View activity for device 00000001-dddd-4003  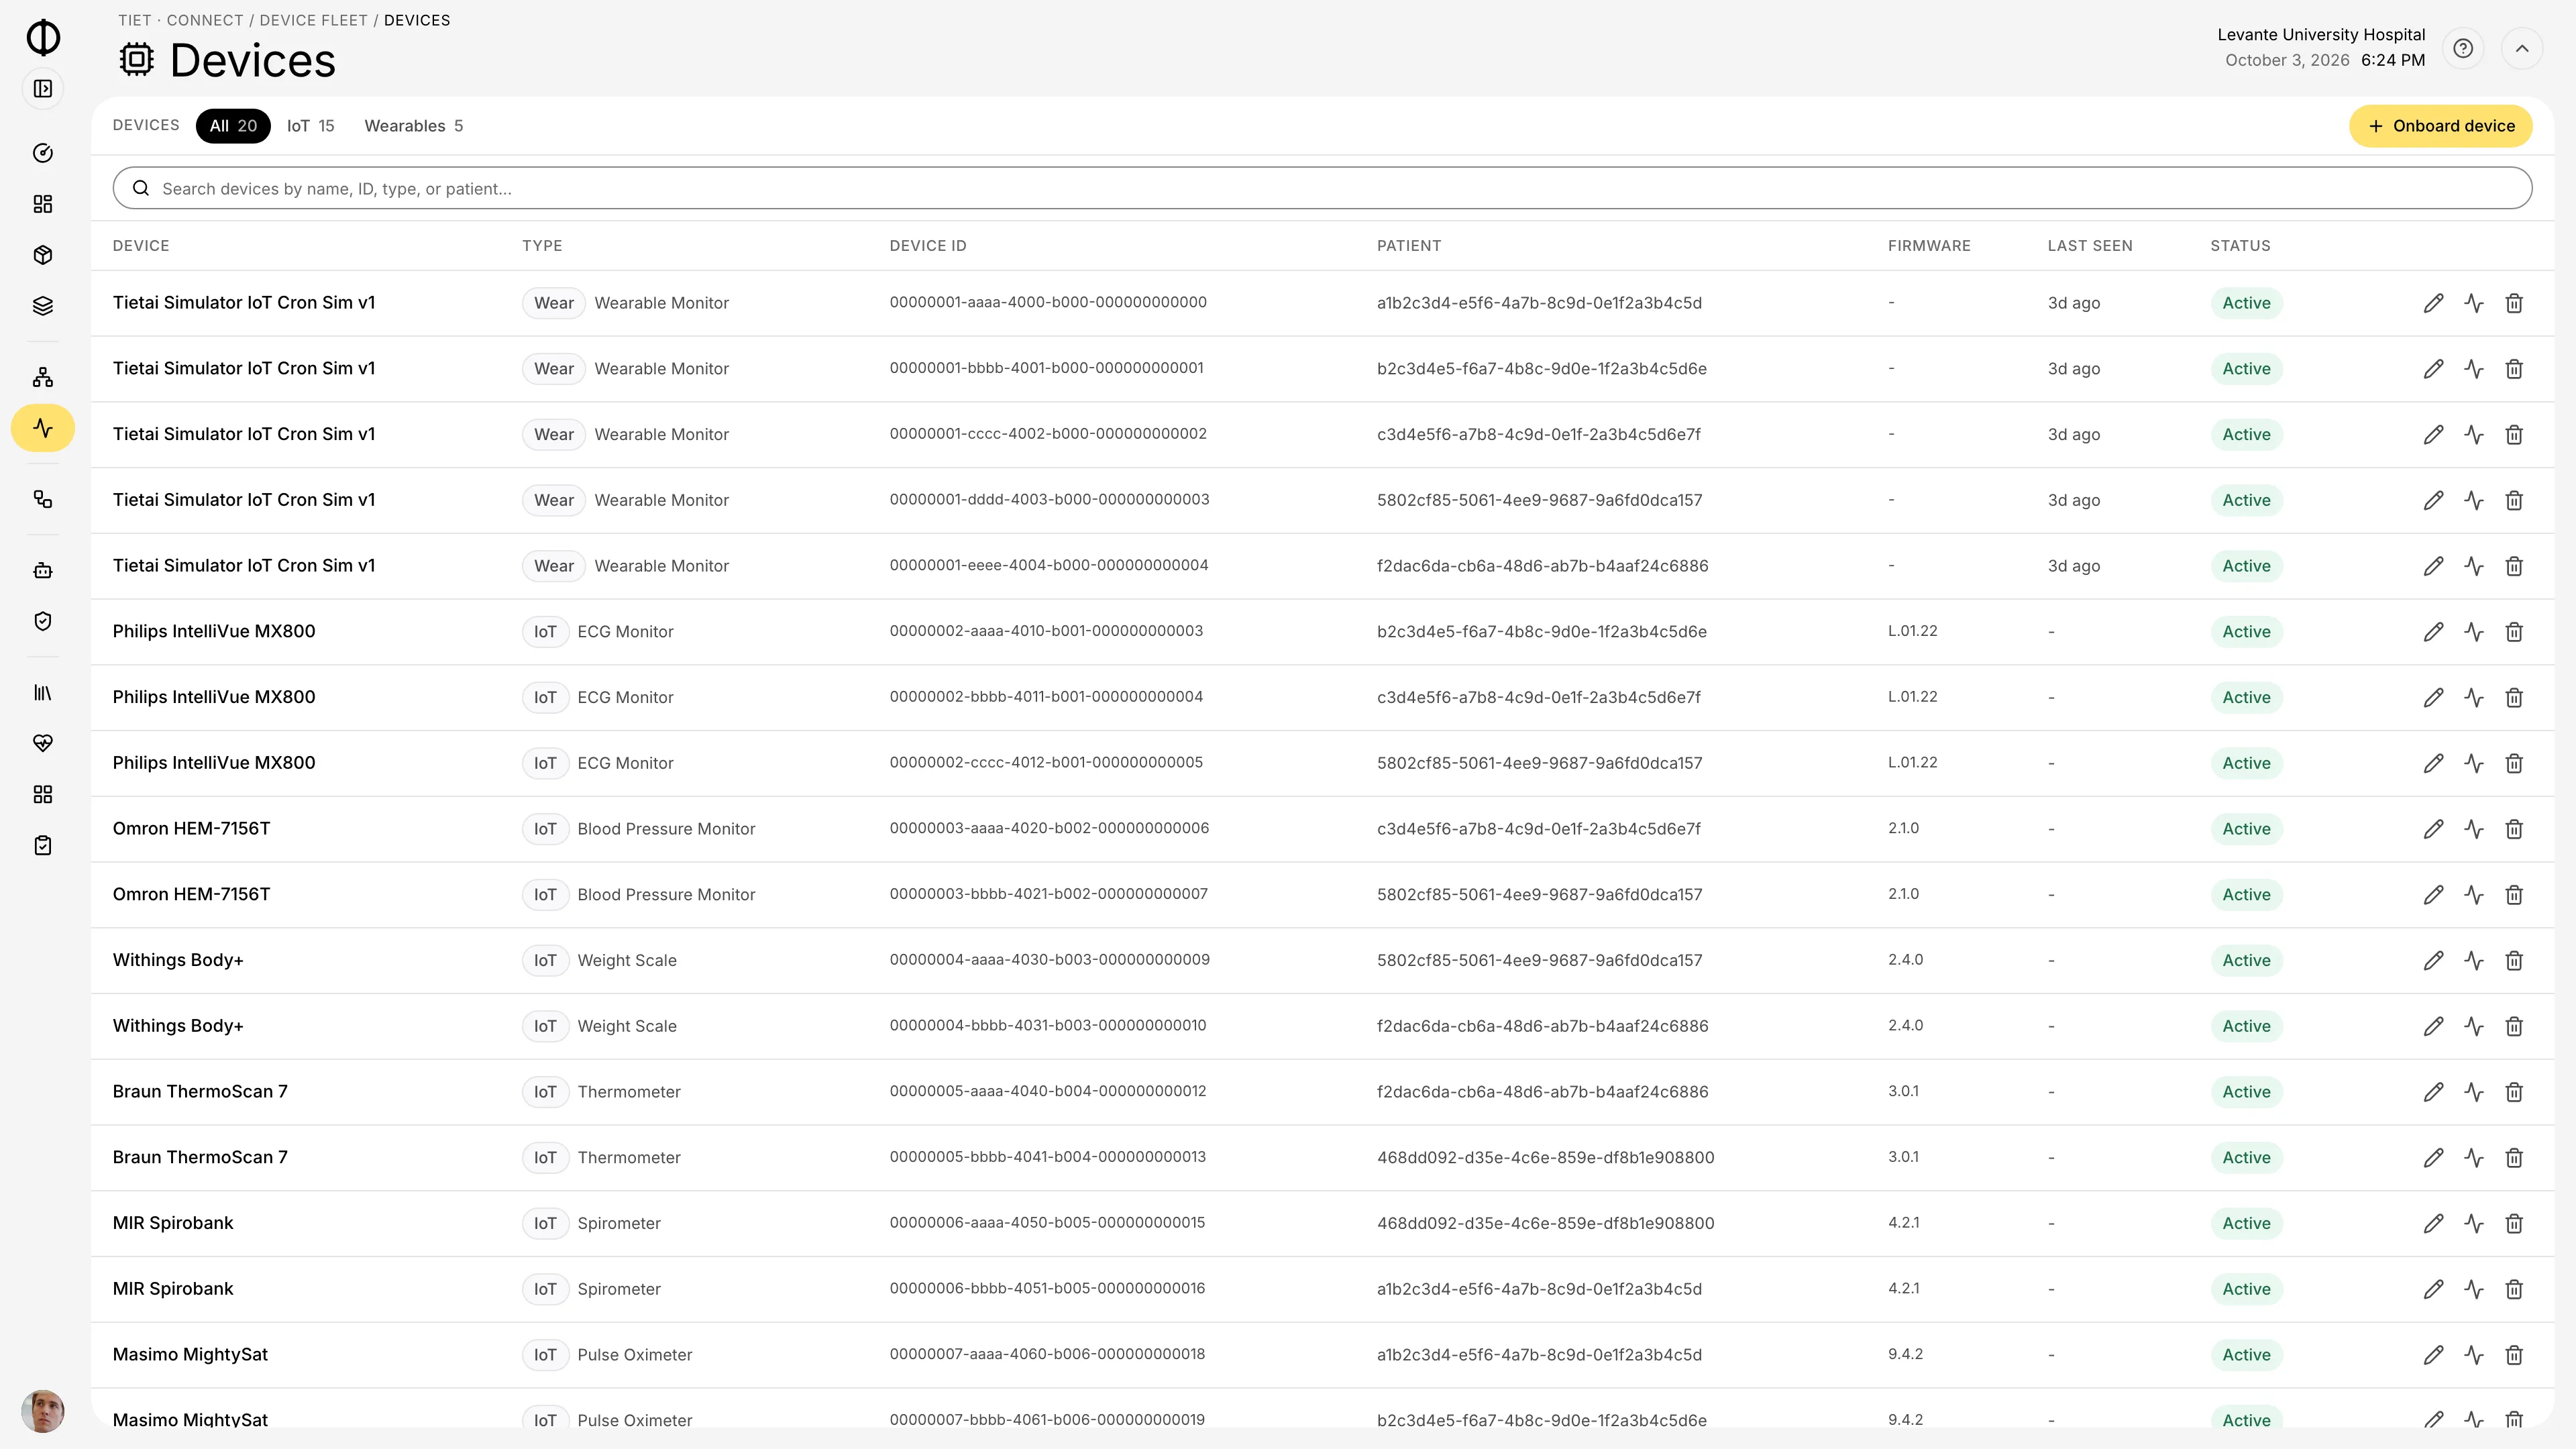(x=2474, y=500)
